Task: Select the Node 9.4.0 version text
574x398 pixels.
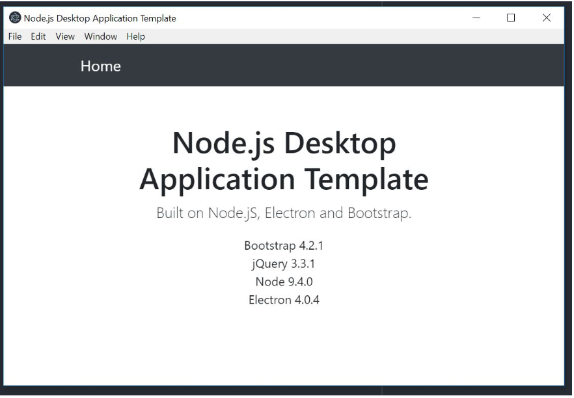Action: click(x=285, y=283)
